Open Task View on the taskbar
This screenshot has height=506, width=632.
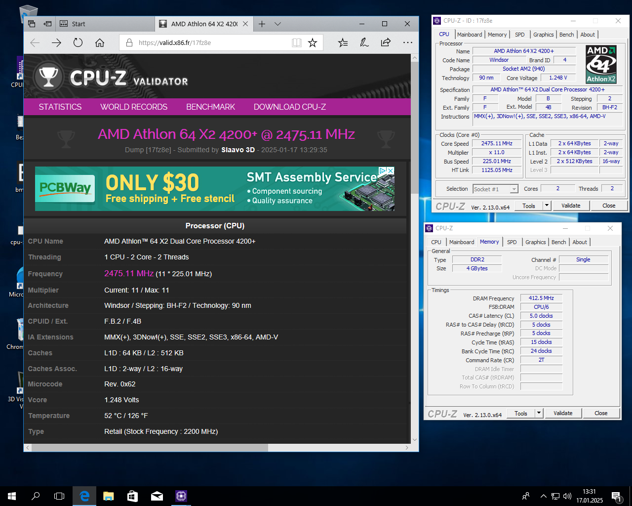pos(59,496)
